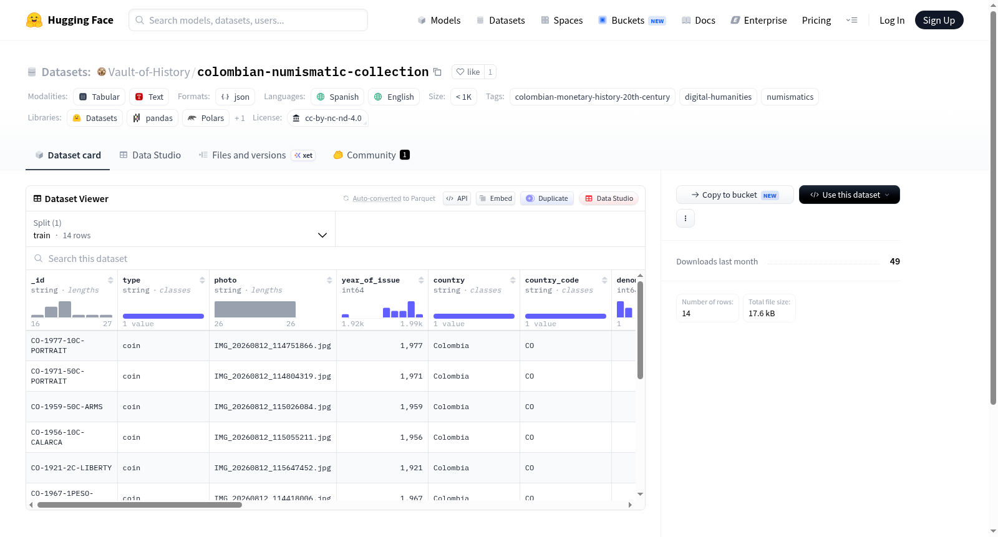This screenshot has height=537, width=998.
Task: Go to Datasets in top navigation
Action: (500, 20)
